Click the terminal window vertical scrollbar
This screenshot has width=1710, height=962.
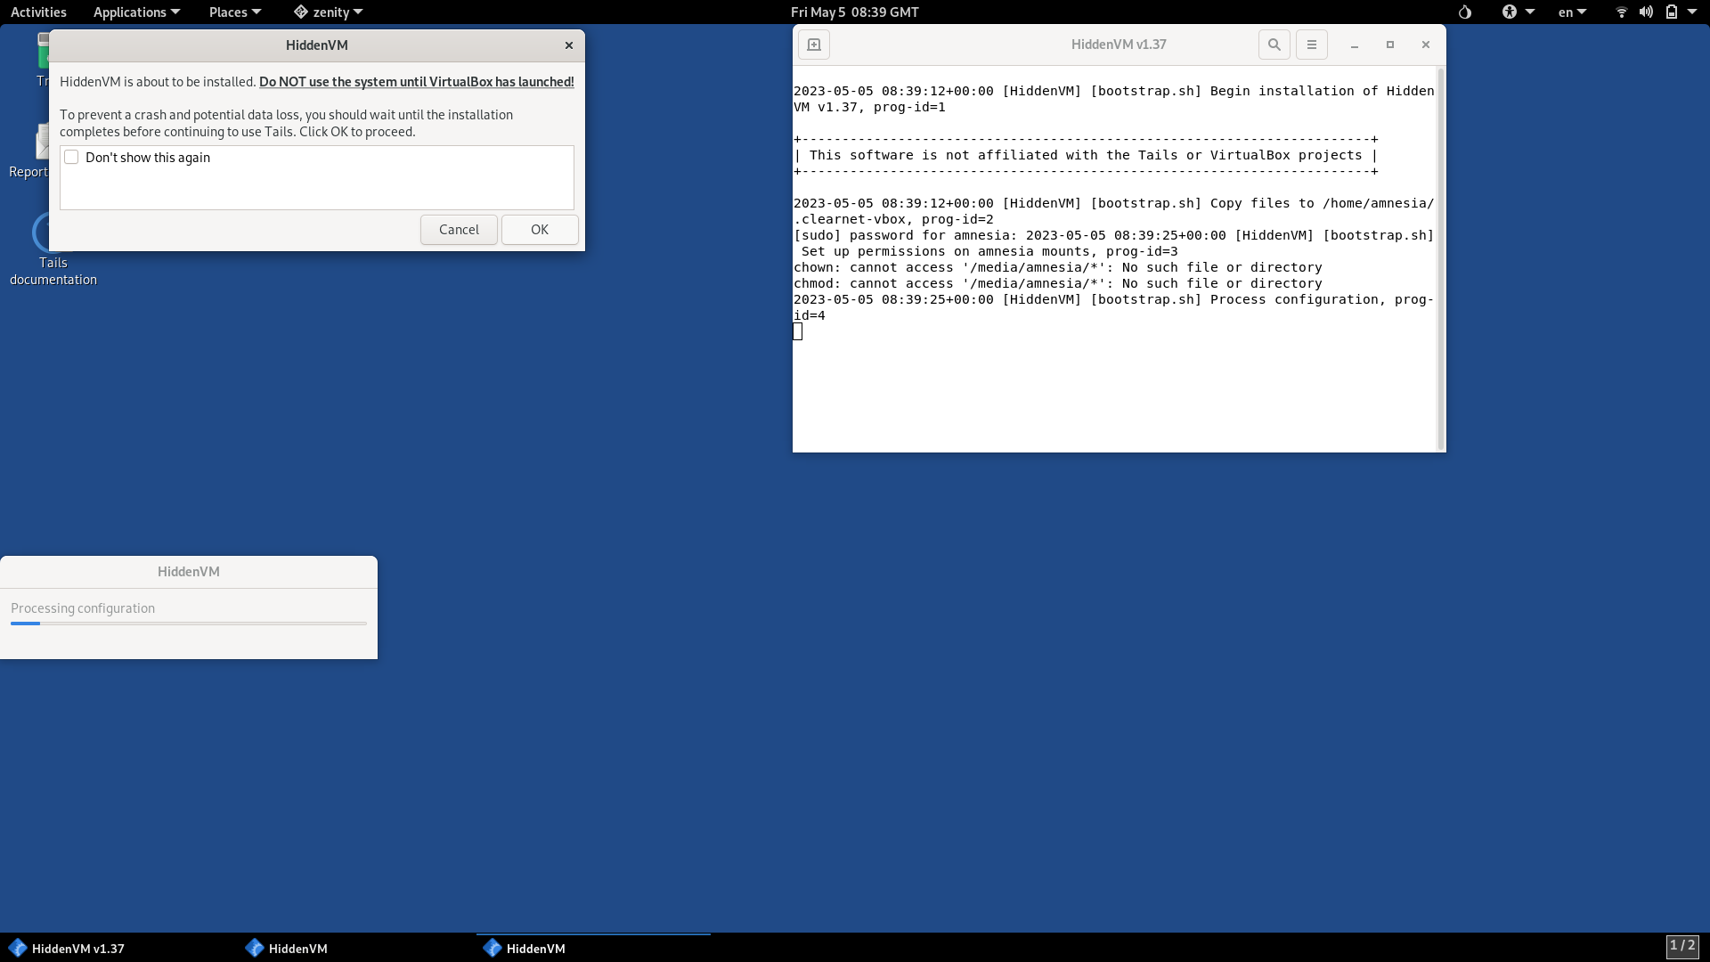coord(1439,258)
